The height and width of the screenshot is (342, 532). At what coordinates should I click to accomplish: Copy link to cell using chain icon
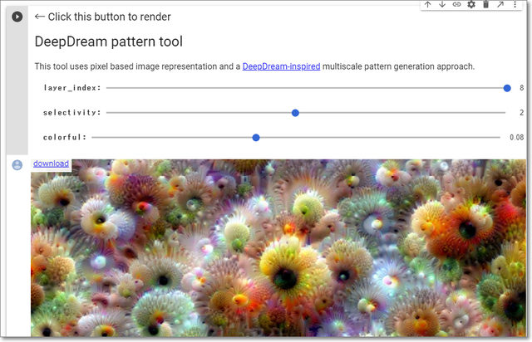click(456, 5)
